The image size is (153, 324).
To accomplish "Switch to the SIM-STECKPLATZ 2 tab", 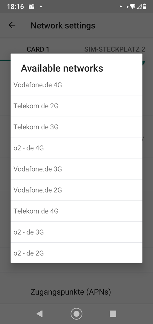I will (115, 49).
